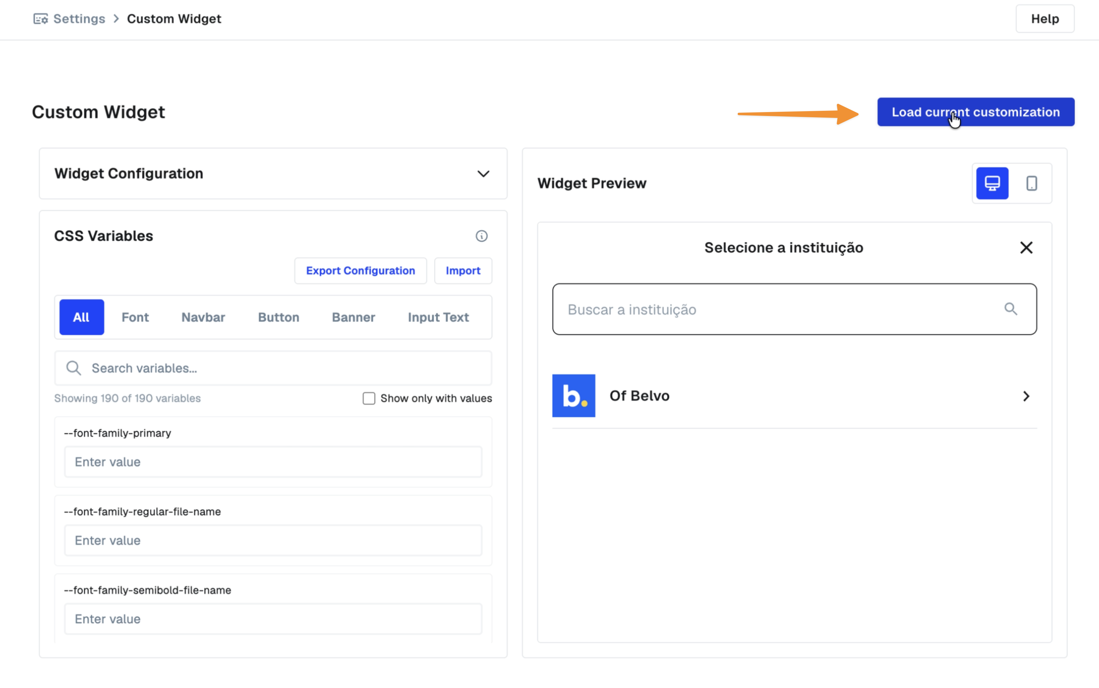This screenshot has height=688, width=1099.
Task: Click the magnifier in Buscar a instituição
Action: point(1011,309)
